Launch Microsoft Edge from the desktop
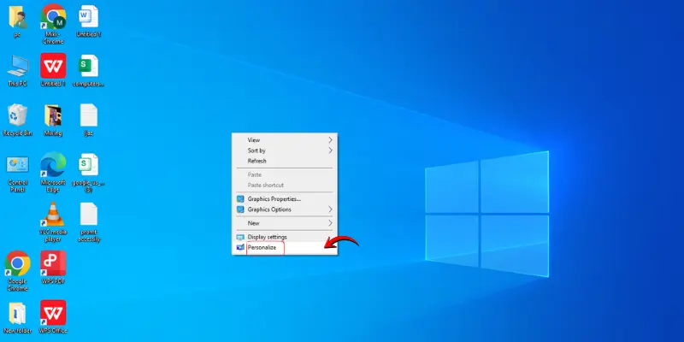The image size is (684, 342). 53,165
